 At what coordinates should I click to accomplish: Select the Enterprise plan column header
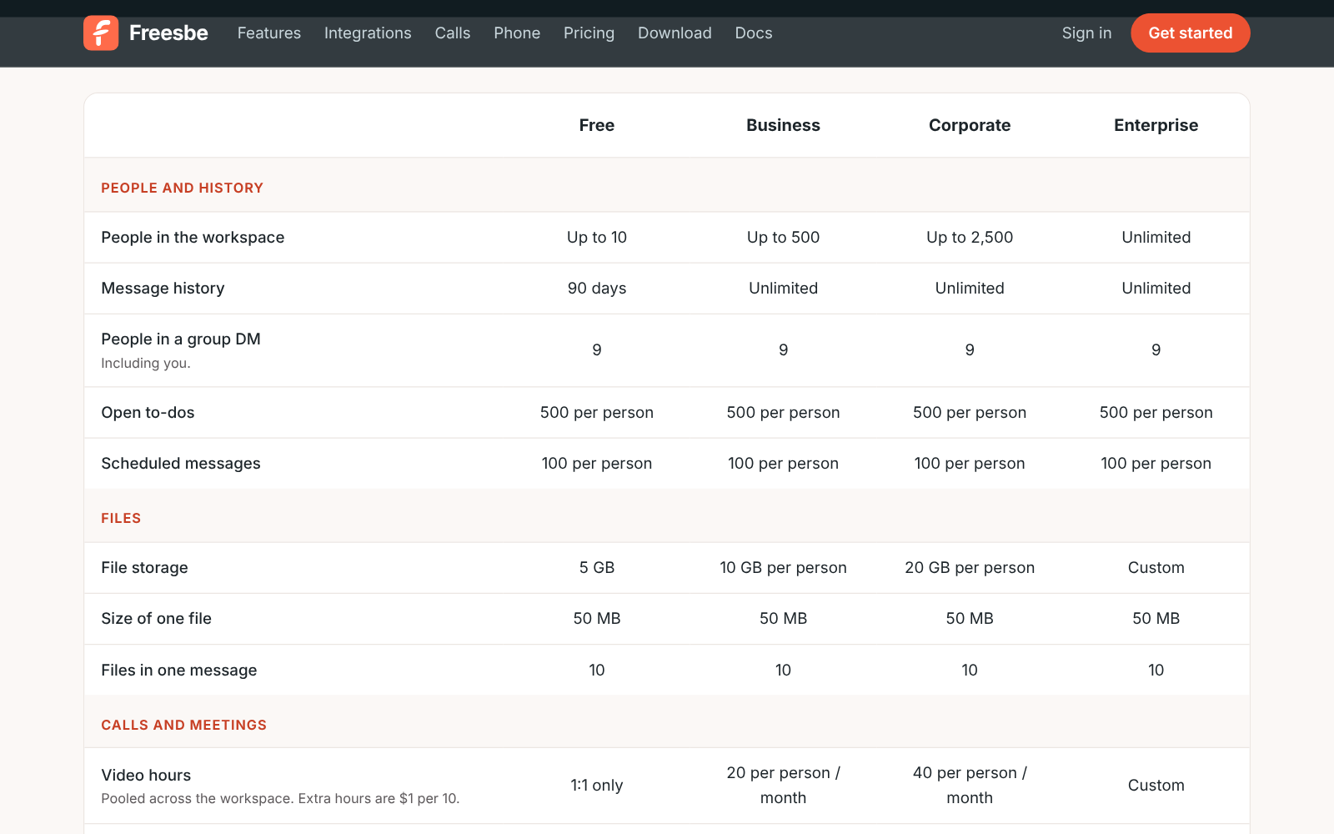[x=1156, y=125]
